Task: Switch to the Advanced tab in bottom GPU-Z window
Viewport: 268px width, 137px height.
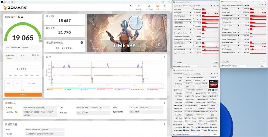Action: tap(191, 74)
